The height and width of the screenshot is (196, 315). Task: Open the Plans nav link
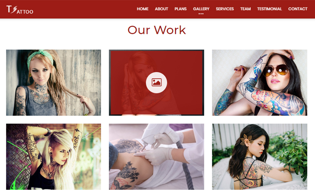coord(181,9)
